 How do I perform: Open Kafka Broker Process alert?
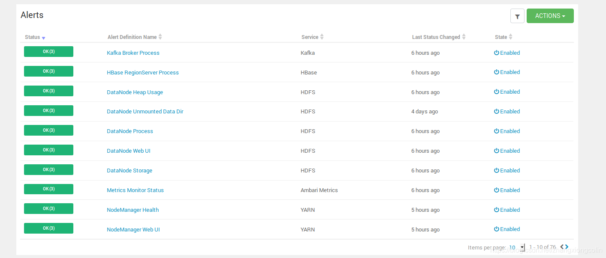click(133, 53)
